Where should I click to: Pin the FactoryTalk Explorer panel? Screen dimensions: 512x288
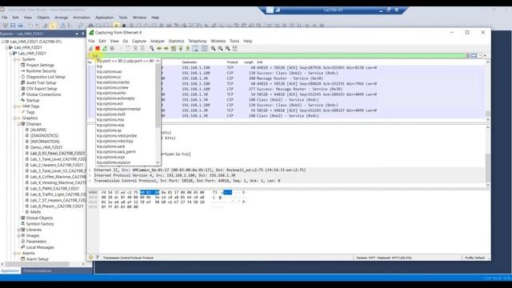tap(82, 34)
